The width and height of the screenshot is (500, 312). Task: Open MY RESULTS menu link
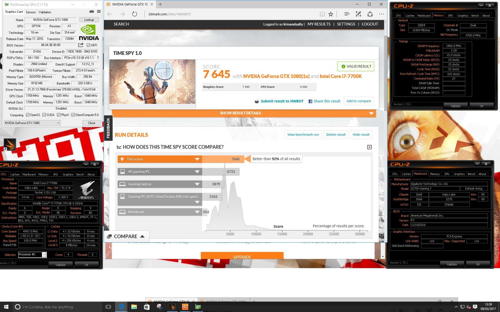coord(319,24)
